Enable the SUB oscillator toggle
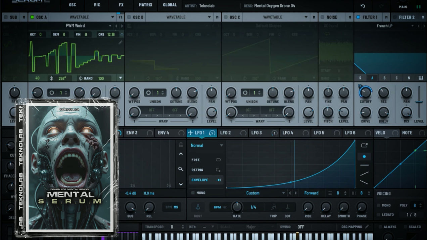This screenshot has height=240, width=427. click(x=6, y=17)
